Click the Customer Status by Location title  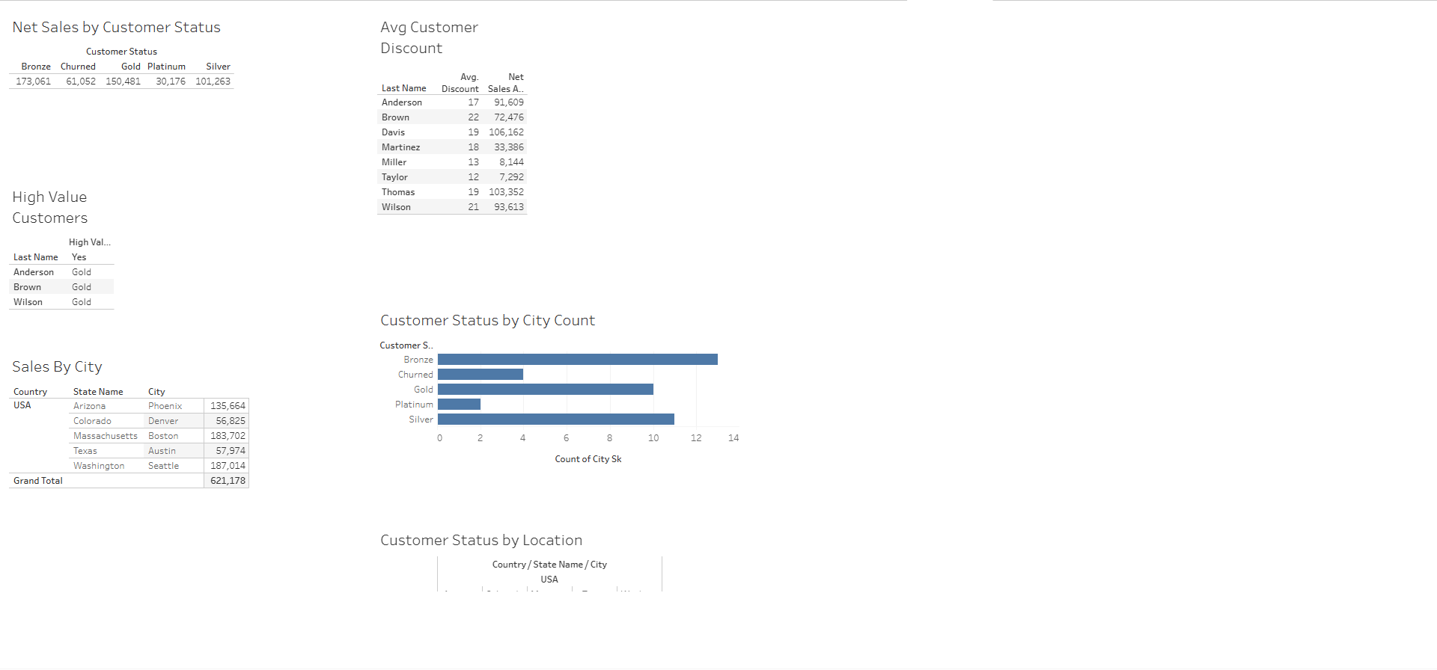(480, 541)
